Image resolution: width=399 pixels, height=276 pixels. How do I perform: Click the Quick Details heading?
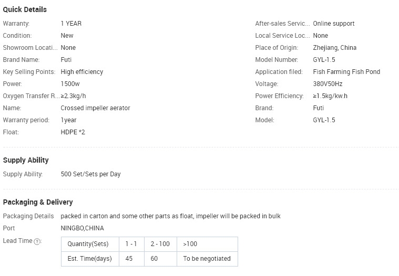[x=25, y=9]
